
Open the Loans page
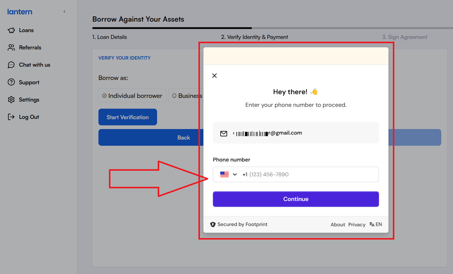pyautogui.click(x=26, y=30)
